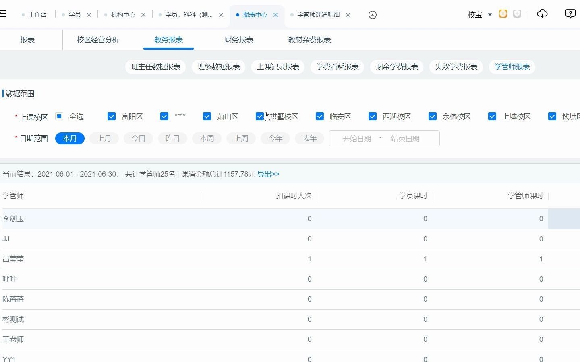
Task: Close the 学管师课消明细 tab
Action: point(348,15)
